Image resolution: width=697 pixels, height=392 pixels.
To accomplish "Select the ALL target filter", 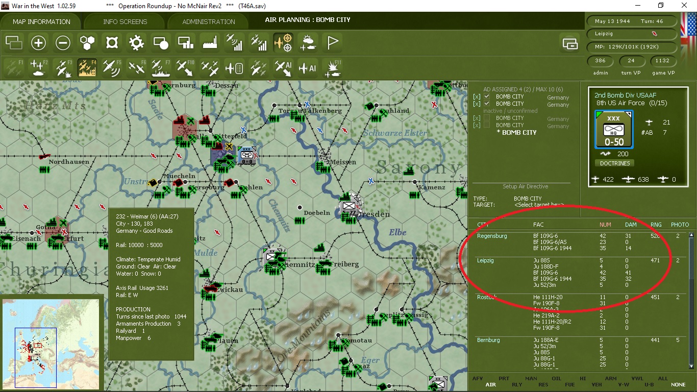I will pos(663,379).
